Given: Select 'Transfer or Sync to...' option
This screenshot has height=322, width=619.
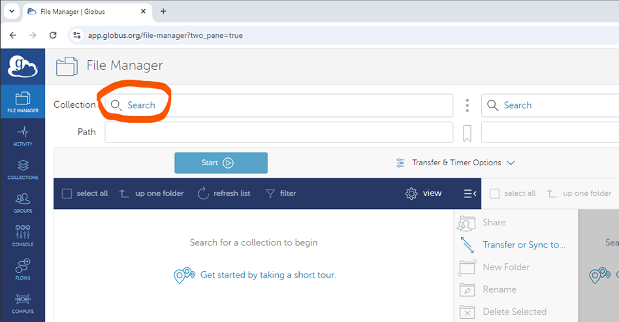Looking at the screenshot, I should 513,245.
